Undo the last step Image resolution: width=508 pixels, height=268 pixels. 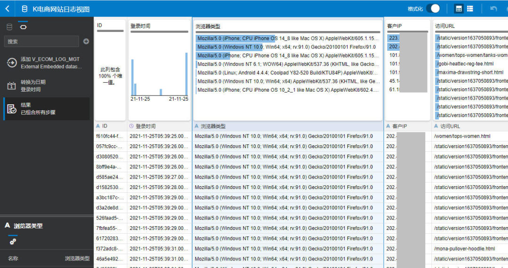[493, 9]
